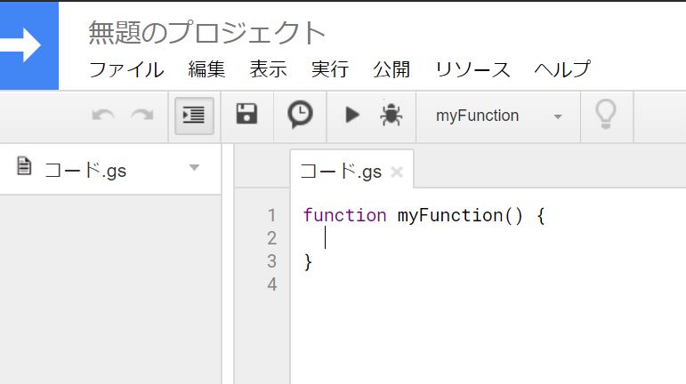Select コード.gs in the file sidebar
686x384 pixels.
coord(85,170)
